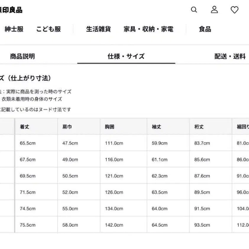Click the 裄丈 column header
Image resolution: width=249 pixels, height=249 pixels.
pyautogui.click(x=199, y=127)
